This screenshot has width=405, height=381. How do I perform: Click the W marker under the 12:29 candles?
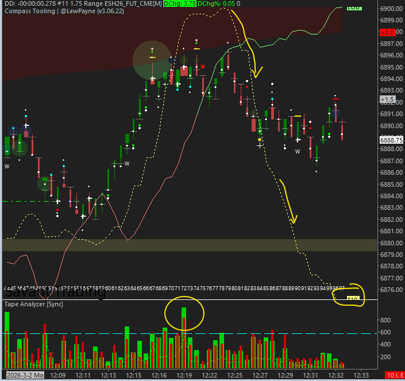298,152
